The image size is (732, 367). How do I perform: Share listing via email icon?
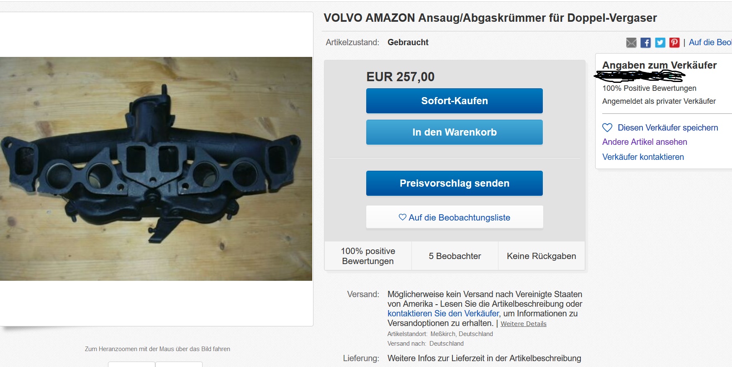pos(631,43)
